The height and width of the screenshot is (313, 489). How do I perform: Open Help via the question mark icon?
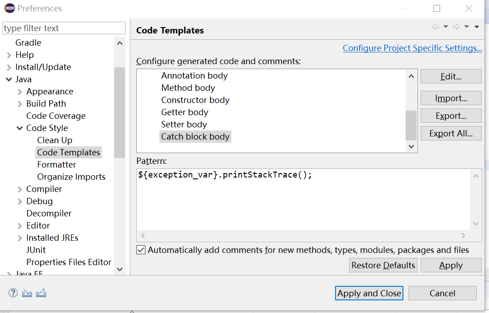13,293
